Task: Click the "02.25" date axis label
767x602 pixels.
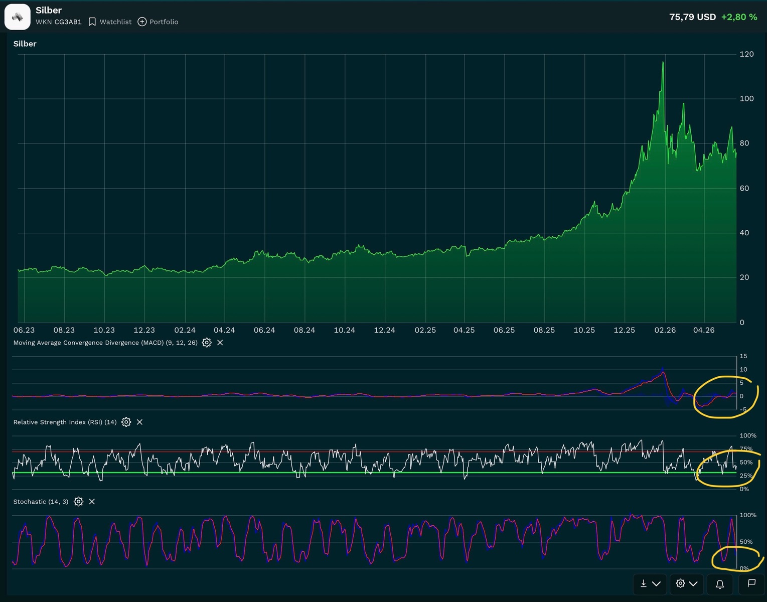Action: point(425,330)
